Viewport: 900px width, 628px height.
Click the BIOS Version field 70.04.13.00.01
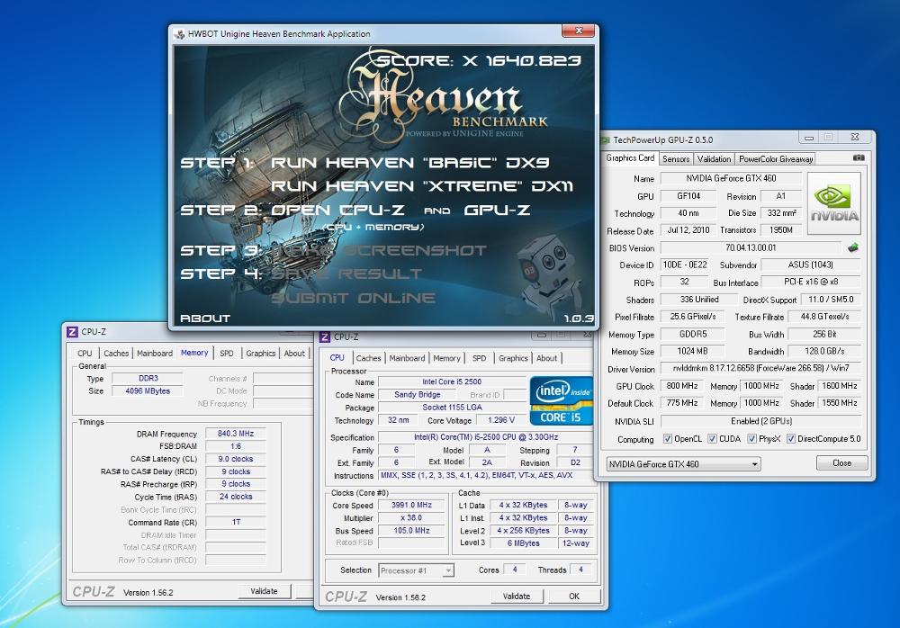coord(751,248)
